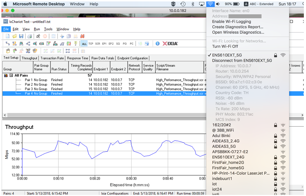This screenshot has height=196, width=306.
Task: Click the Time Machine menu bar icon
Action: click(x=183, y=4)
